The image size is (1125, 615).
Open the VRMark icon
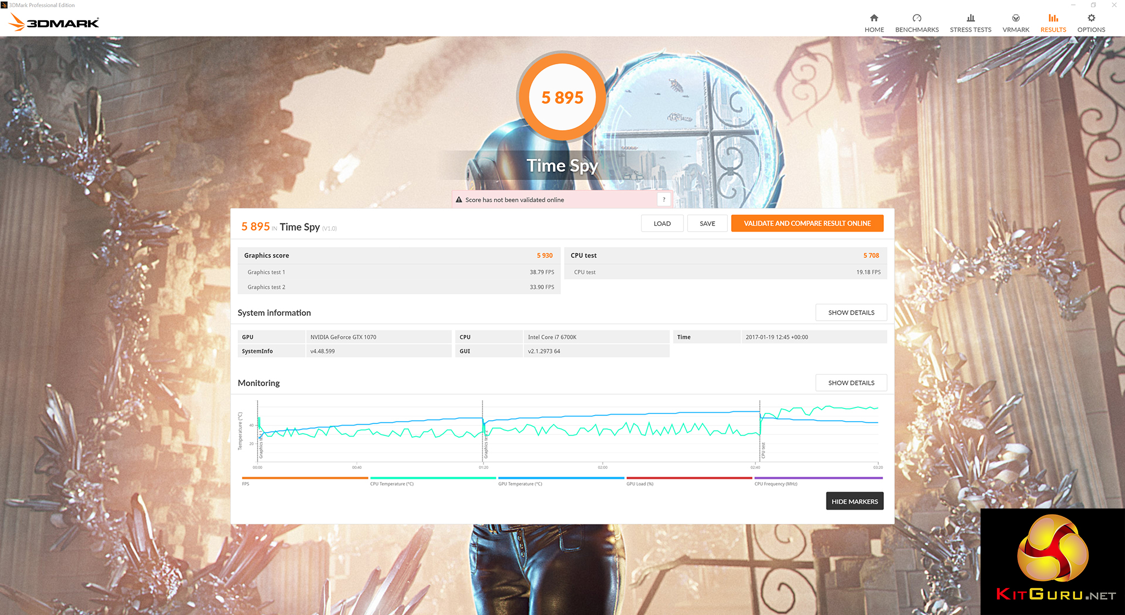pos(1016,18)
